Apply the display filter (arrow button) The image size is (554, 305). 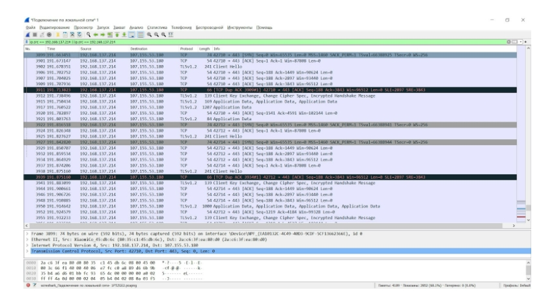(x=515, y=42)
